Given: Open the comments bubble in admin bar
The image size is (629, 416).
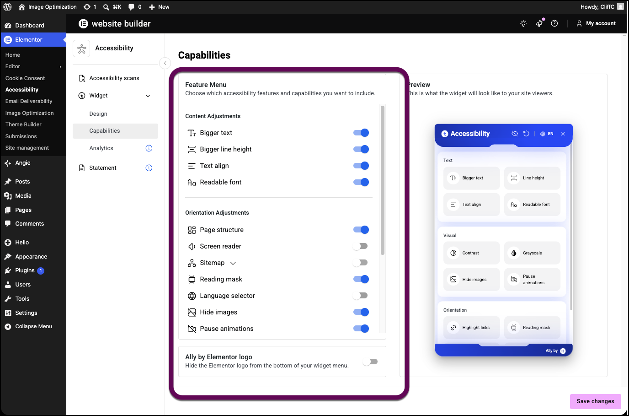Looking at the screenshot, I should [132, 7].
